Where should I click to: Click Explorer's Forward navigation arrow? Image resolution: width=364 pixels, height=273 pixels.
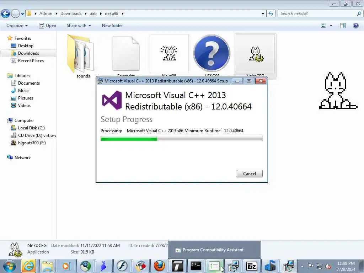click(x=15, y=14)
